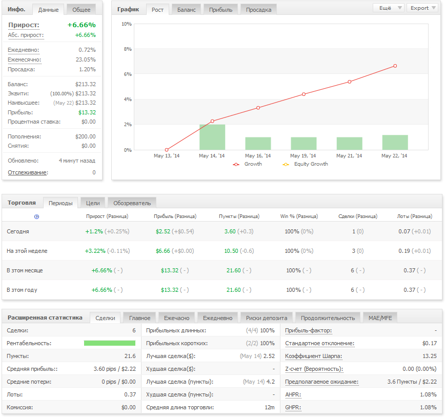Select the Баланс chart tab
This screenshot has width=445, height=417.
coord(187,10)
